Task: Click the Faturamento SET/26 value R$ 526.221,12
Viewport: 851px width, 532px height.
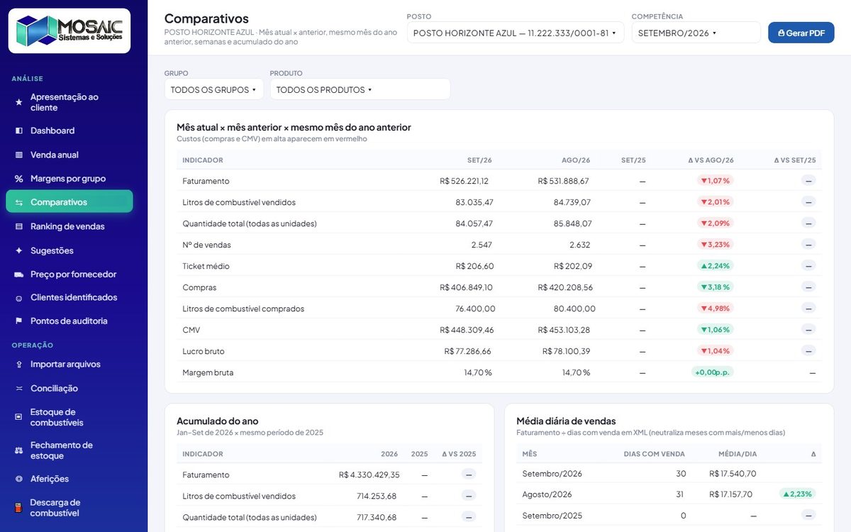Action: [464, 181]
